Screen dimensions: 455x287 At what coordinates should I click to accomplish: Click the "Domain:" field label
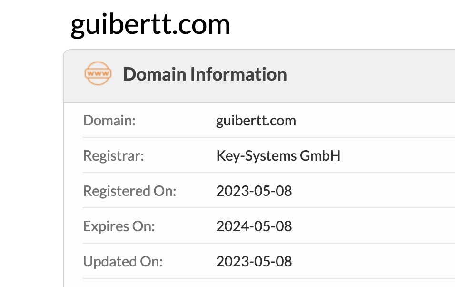[x=109, y=121]
